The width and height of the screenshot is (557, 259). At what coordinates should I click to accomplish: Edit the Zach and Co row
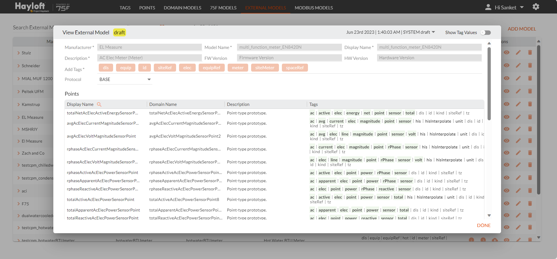(518, 153)
